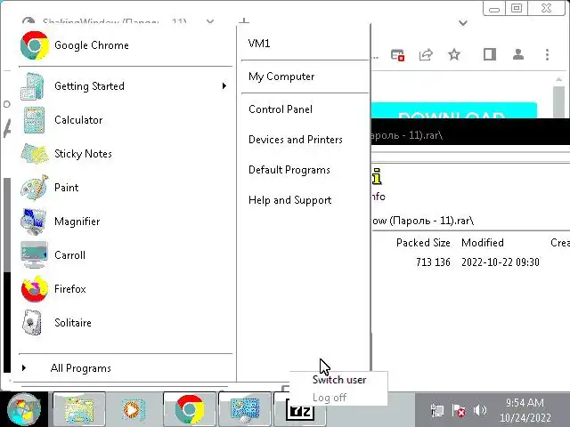Image resolution: width=570 pixels, height=427 pixels.
Task: Click the Windows Start orb
Action: [24, 409]
